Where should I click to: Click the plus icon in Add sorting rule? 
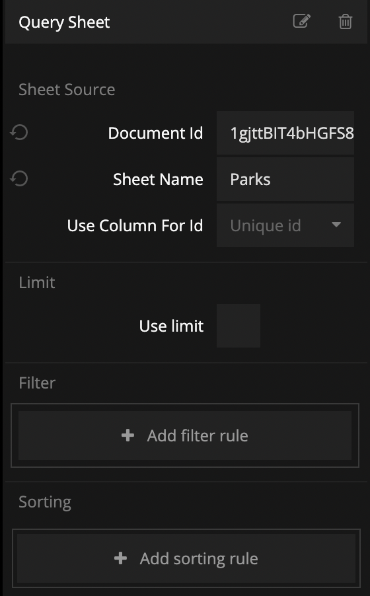click(120, 558)
